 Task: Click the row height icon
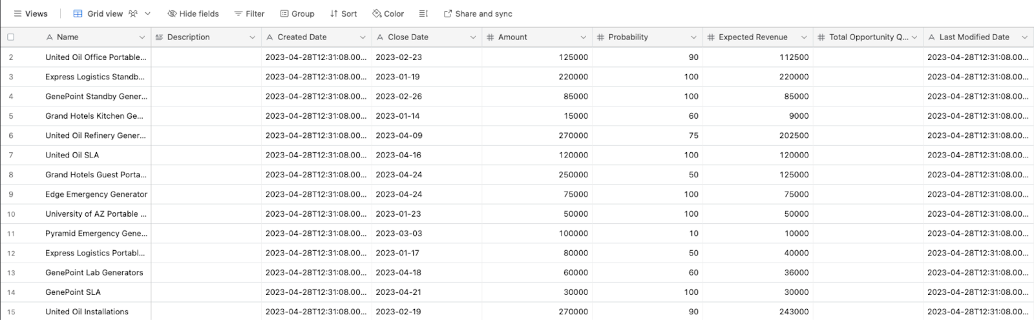tap(423, 14)
